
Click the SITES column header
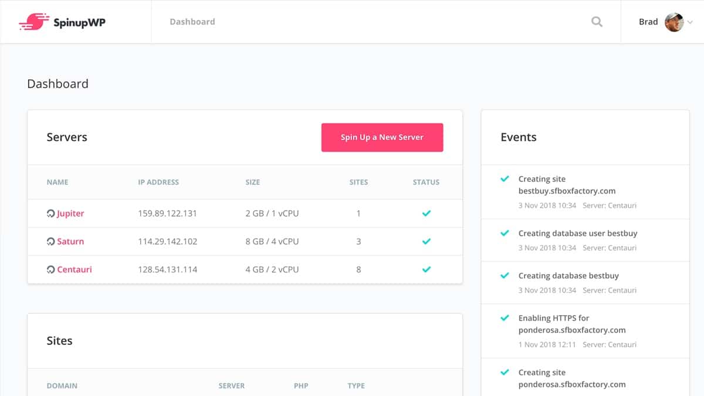358,182
